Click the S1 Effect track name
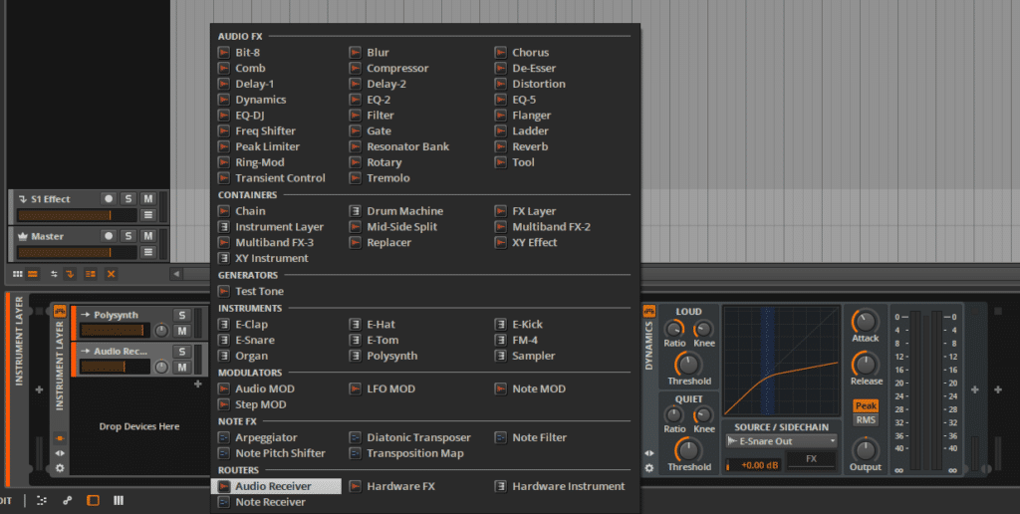Screen dimensions: 1020x514 pos(51,199)
